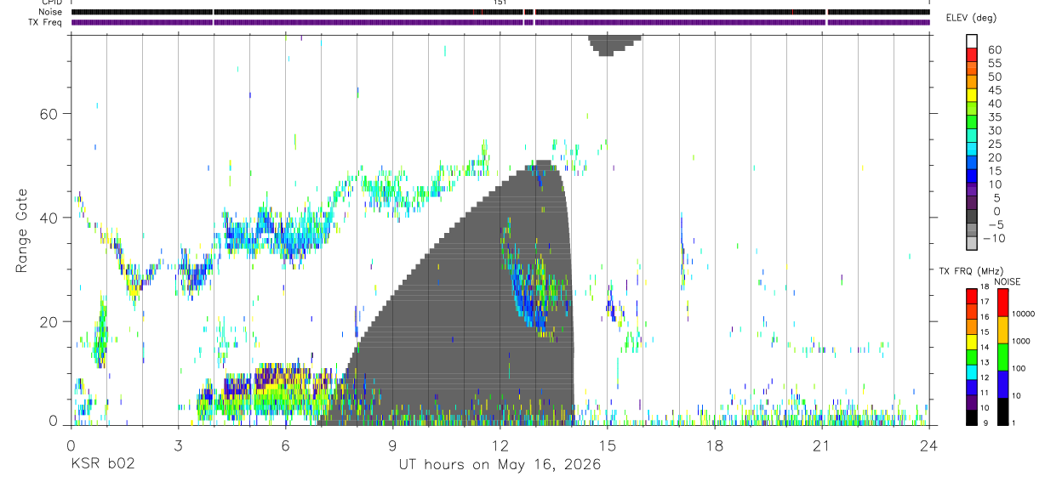
Task: Click the 40 tick on the Range Gate axis
Action: (x=48, y=218)
